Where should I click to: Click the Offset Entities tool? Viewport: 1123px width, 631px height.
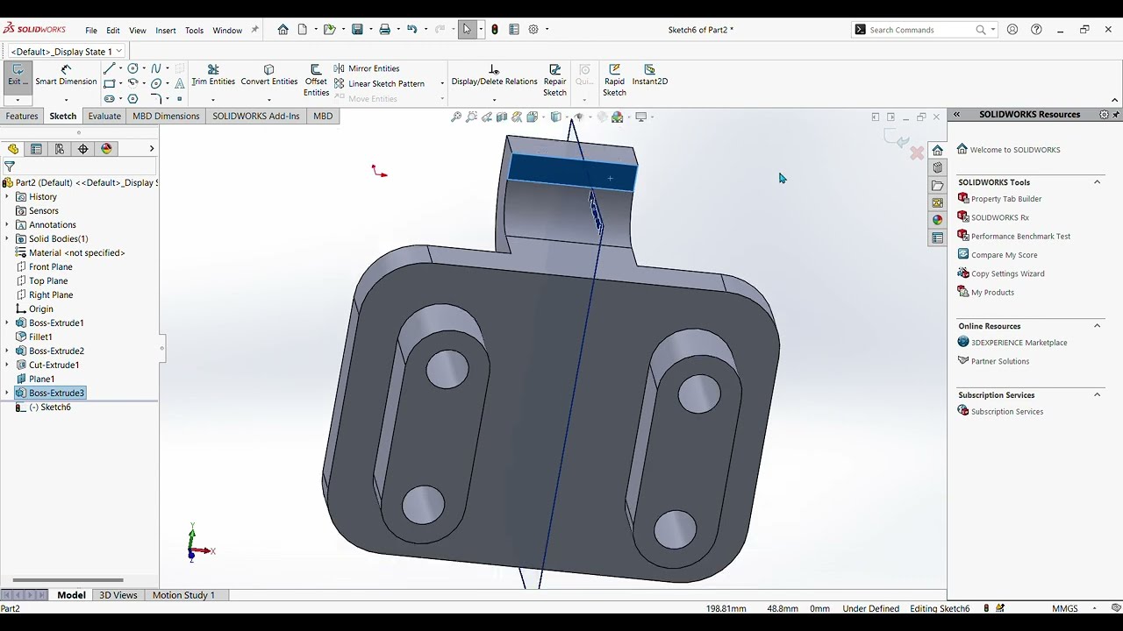(x=316, y=81)
